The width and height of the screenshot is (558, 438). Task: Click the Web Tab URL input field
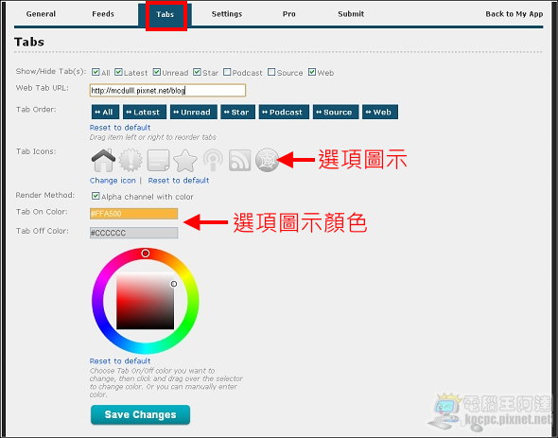click(x=167, y=91)
